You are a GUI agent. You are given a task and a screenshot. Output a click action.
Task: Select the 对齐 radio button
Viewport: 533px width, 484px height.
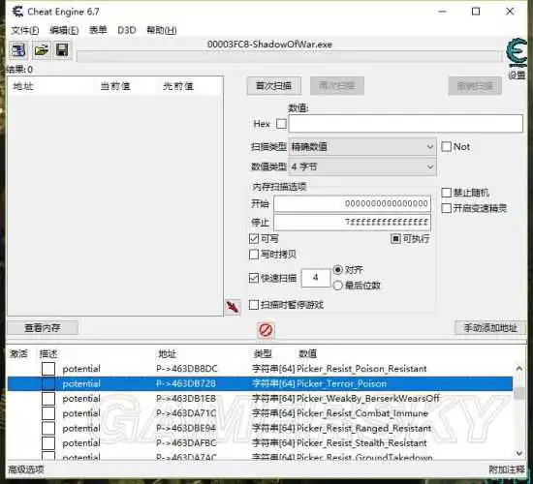337,270
